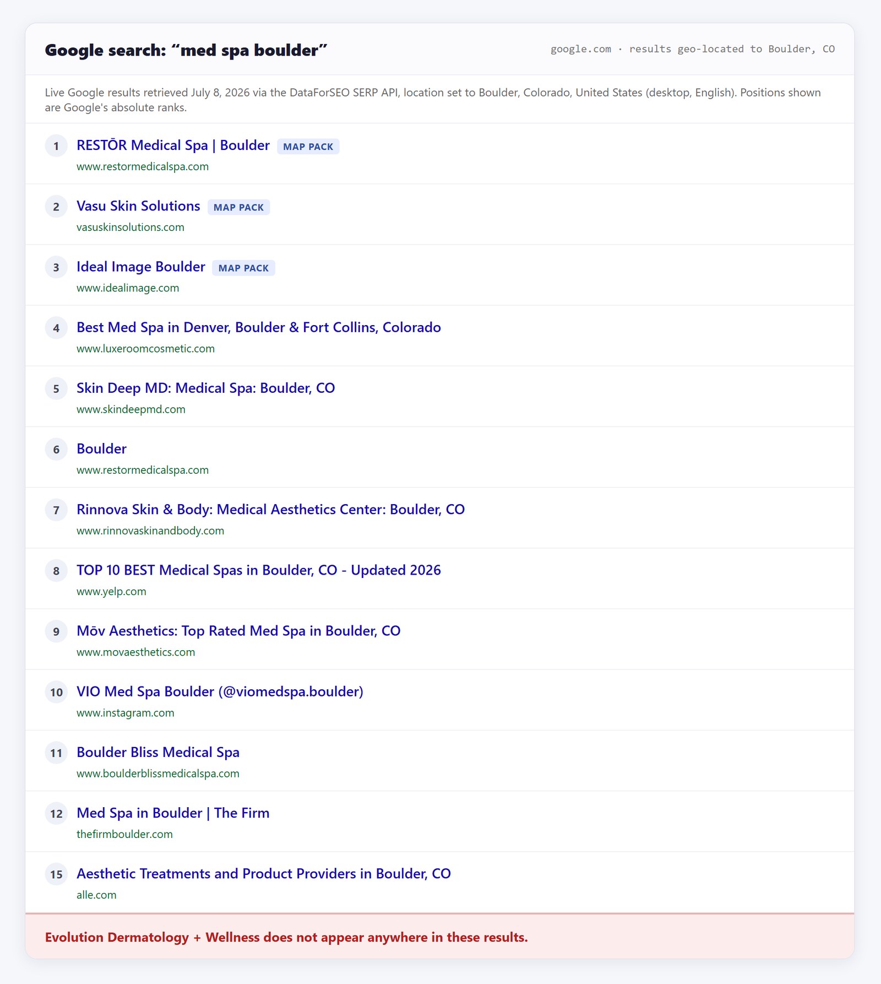Click the 'Live Google results retrieved July 8, 2026' note
881x984 pixels.
coord(433,100)
